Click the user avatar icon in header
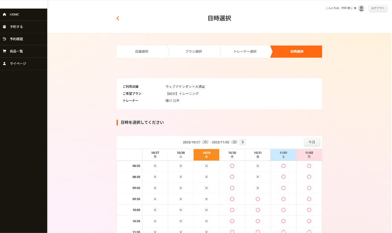392x233 pixels. click(361, 8)
